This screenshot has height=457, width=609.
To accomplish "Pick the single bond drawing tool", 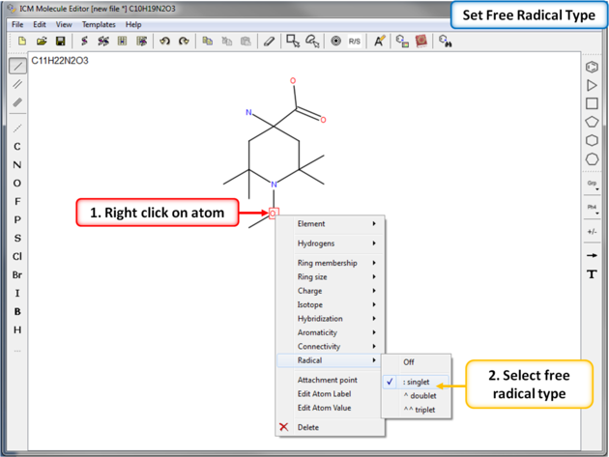I will (x=17, y=67).
